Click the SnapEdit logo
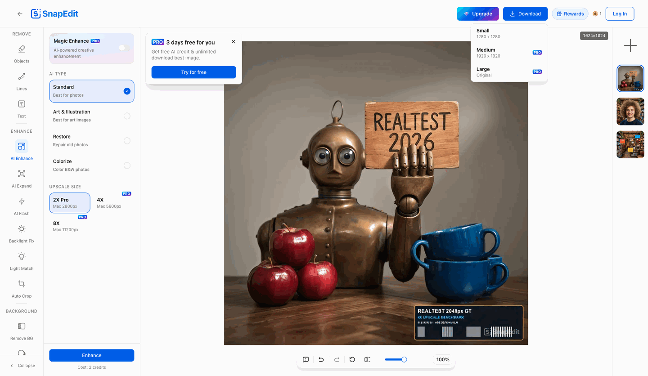Viewport: 648px width, 376px height. point(54,14)
